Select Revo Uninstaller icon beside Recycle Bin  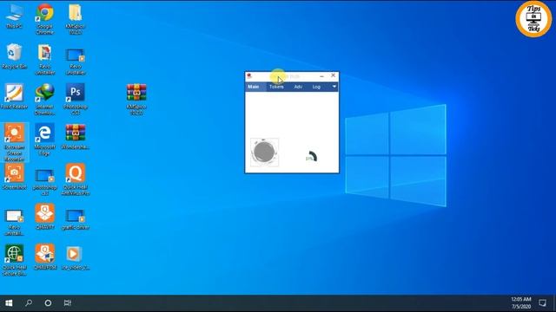coord(44,60)
